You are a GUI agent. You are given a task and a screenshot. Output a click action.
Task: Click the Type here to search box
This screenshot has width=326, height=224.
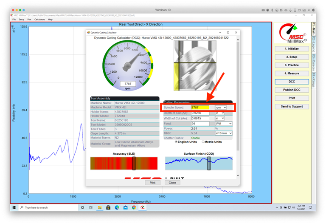tap(49, 207)
